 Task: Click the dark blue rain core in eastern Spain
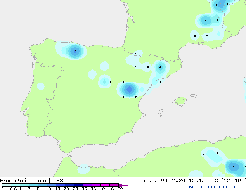[129, 90]
